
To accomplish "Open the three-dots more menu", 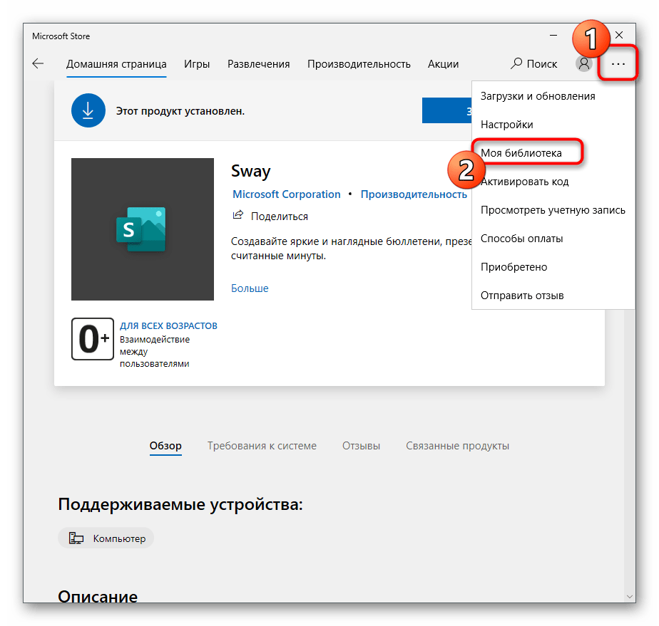I will (618, 64).
